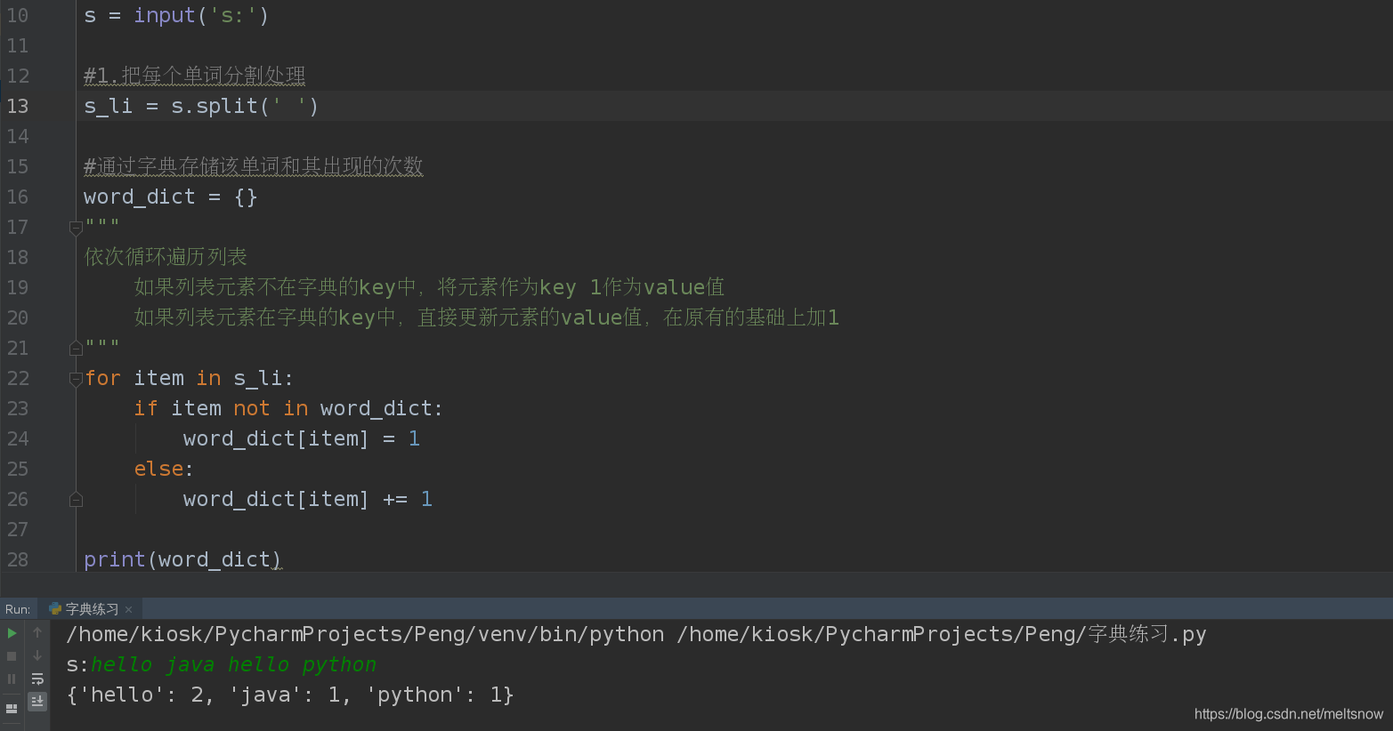Click the docstring end fold marker at line 21
1393x731 pixels.
click(76, 348)
